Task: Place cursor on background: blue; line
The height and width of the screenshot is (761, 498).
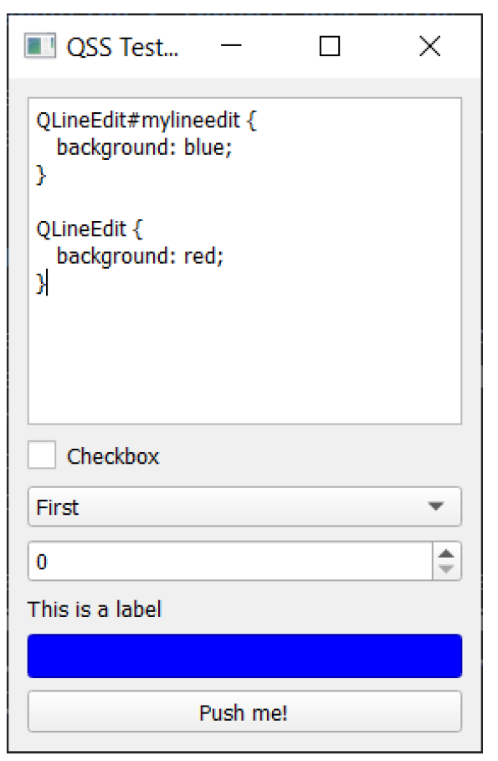Action: click(144, 147)
